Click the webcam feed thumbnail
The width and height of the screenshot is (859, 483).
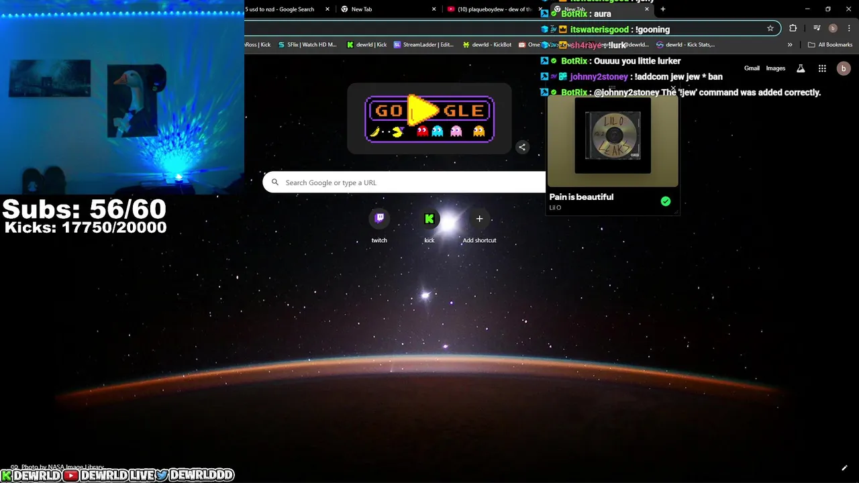(x=122, y=97)
